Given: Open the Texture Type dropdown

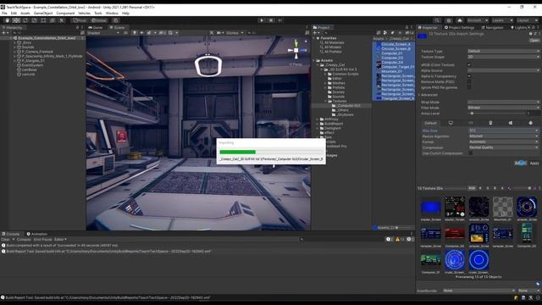Looking at the screenshot, I should [503, 51].
